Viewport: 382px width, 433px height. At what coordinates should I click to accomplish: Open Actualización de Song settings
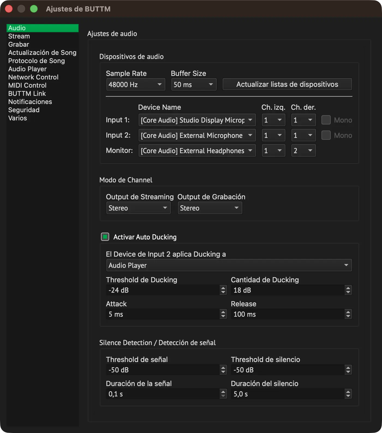pos(42,52)
